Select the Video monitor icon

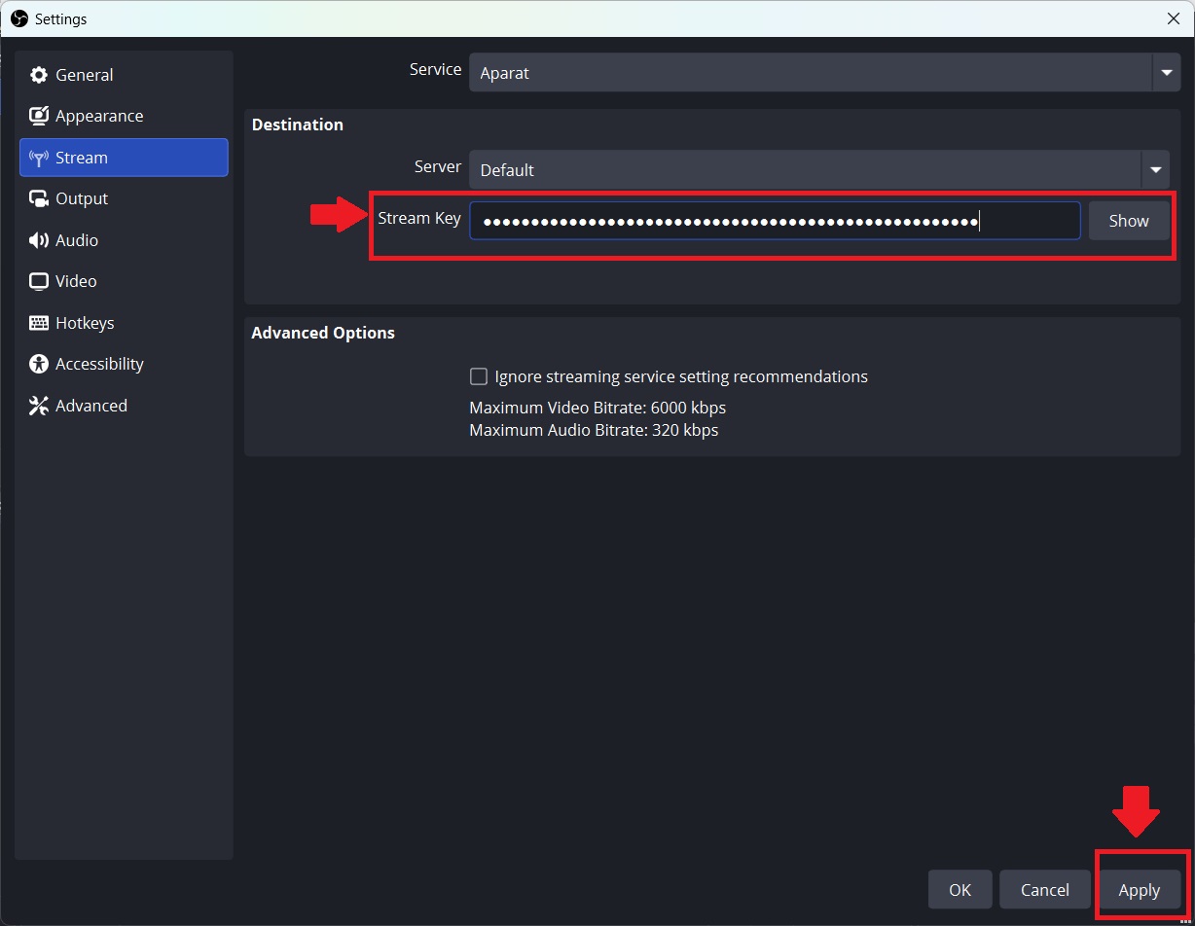(39, 281)
